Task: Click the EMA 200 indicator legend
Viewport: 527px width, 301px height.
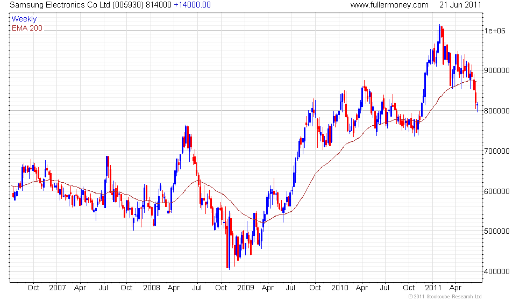Action: (27, 28)
